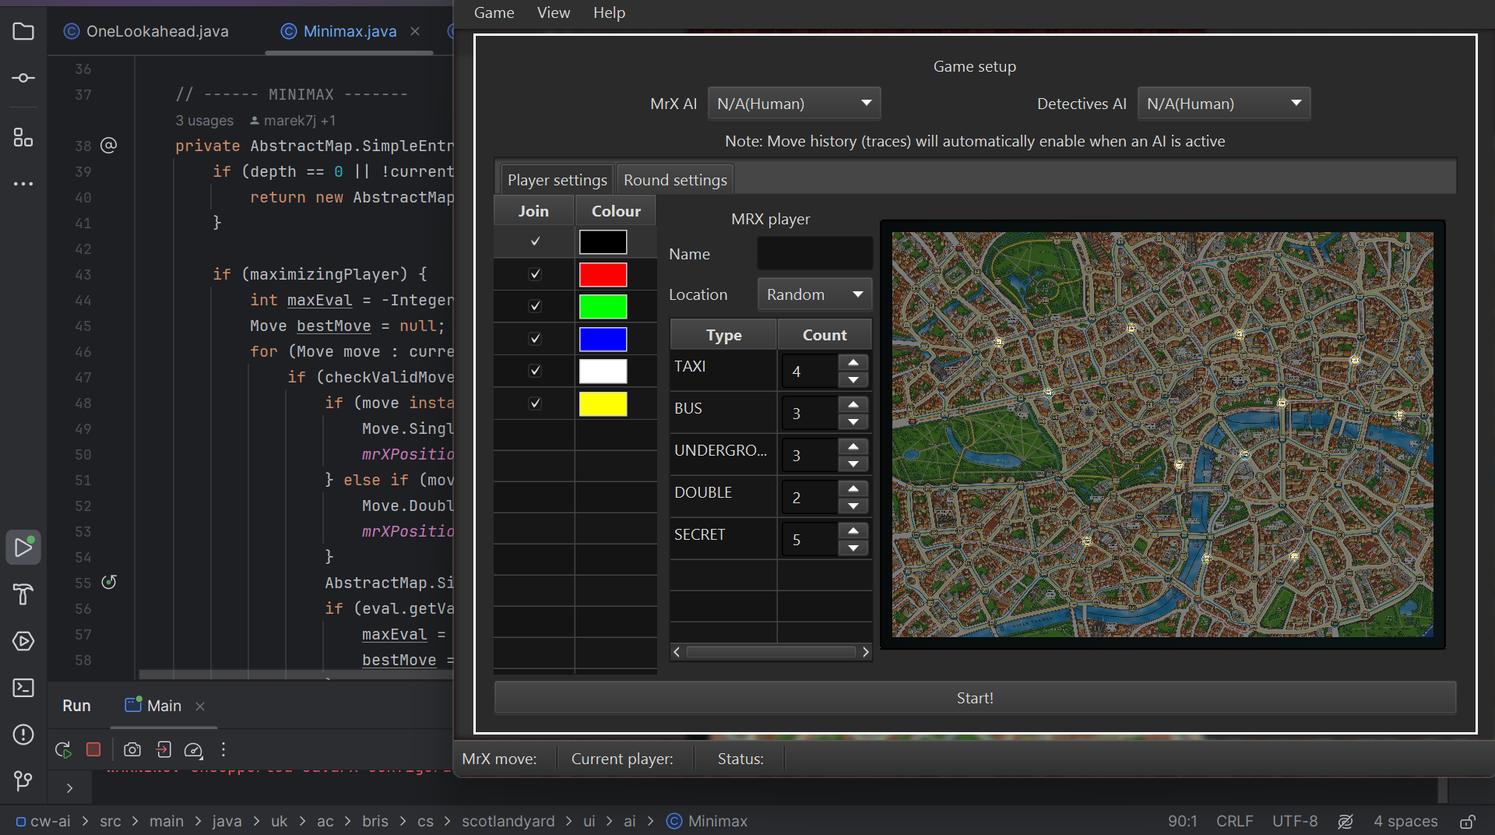Click the Start! button

975,698
